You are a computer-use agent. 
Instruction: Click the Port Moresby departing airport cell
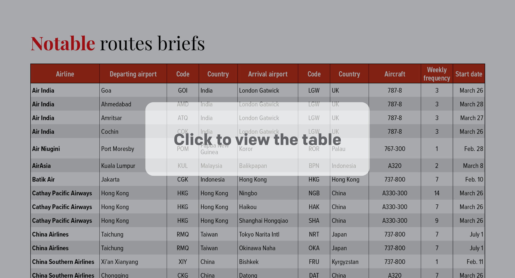tap(117, 149)
